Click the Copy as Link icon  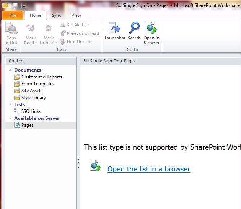(x=11, y=28)
